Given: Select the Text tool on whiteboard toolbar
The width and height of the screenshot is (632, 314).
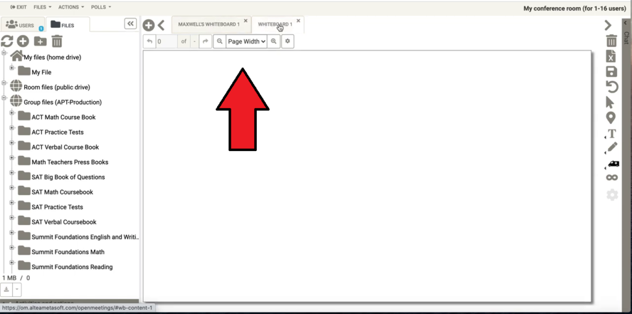Looking at the screenshot, I should point(612,133).
